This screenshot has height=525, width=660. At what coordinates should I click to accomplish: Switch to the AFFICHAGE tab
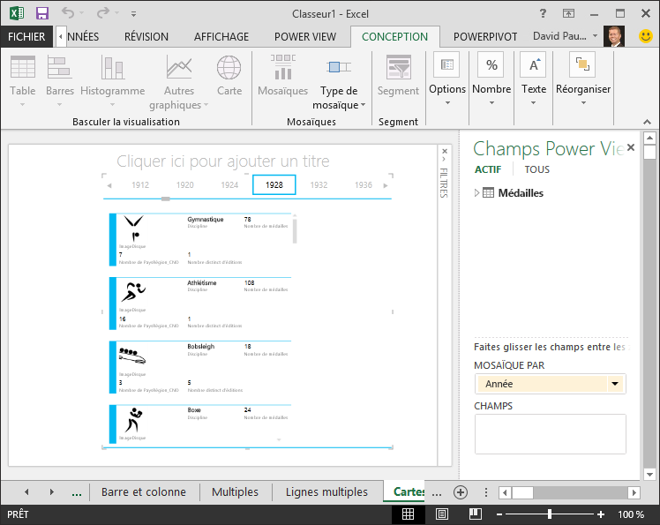point(221,37)
